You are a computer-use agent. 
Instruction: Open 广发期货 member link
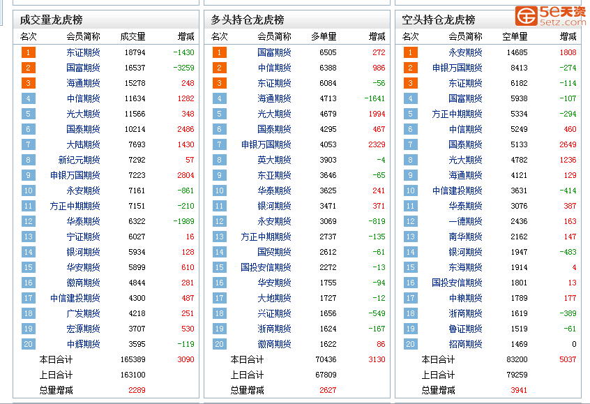[x=83, y=313]
